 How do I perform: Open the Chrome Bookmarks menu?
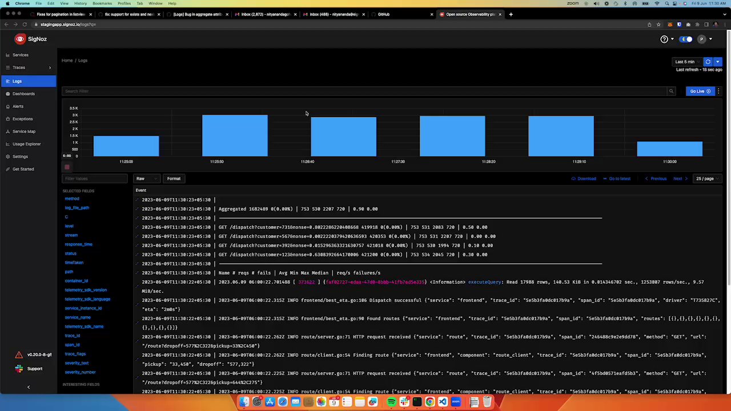pos(102,3)
